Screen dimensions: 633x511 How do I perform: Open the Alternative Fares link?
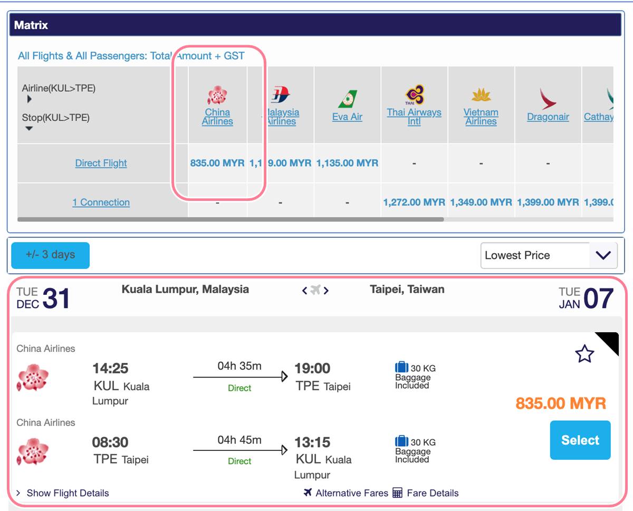[352, 493]
